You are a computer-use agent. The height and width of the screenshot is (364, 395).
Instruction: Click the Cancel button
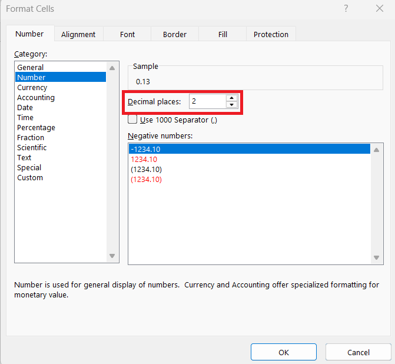click(x=359, y=352)
